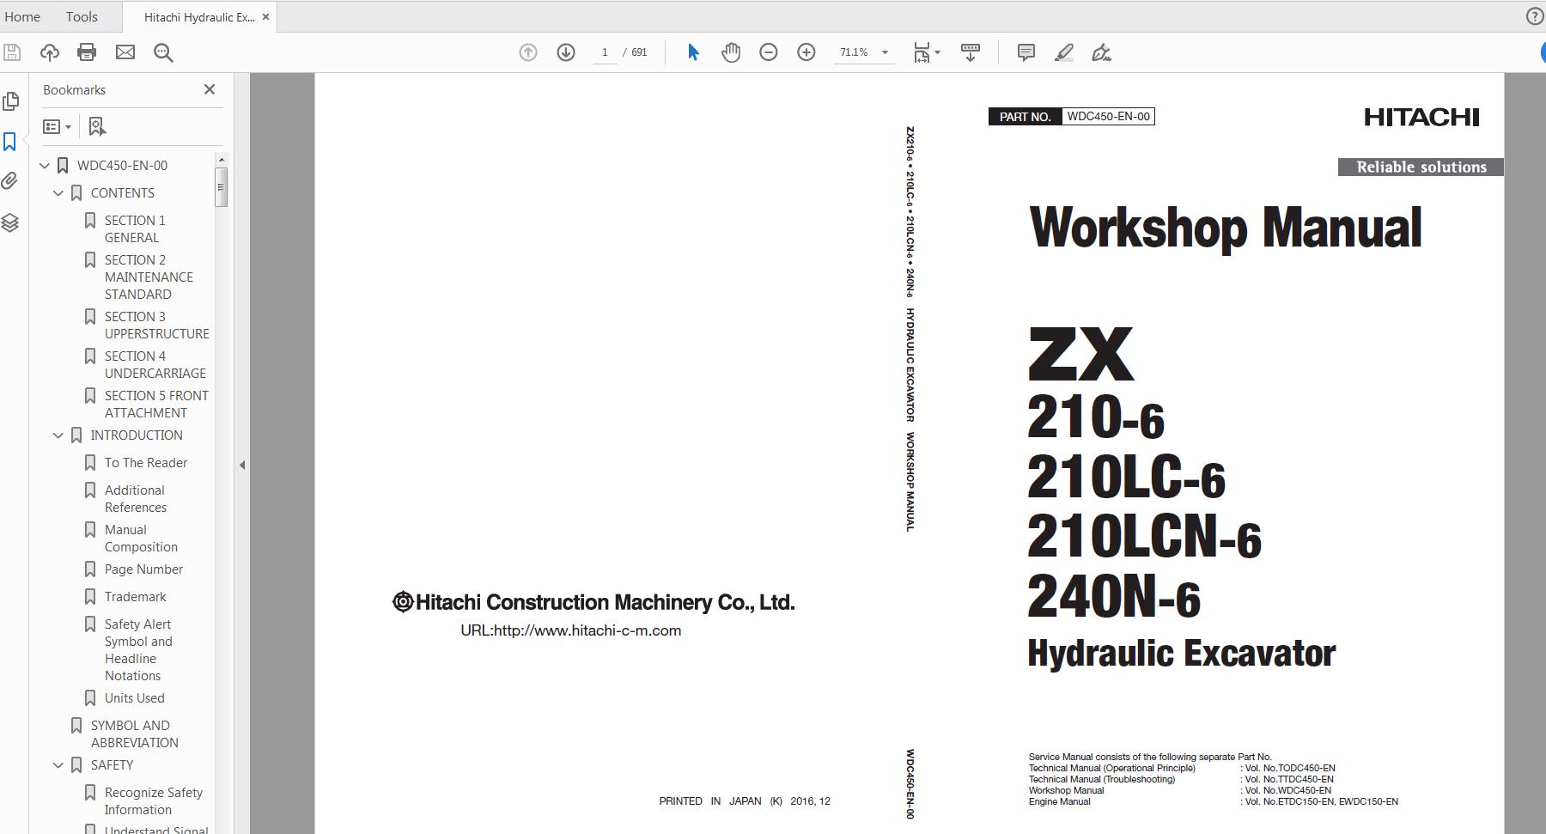Open SYMBOL AND ABBREVIATION bookmark

(x=135, y=734)
